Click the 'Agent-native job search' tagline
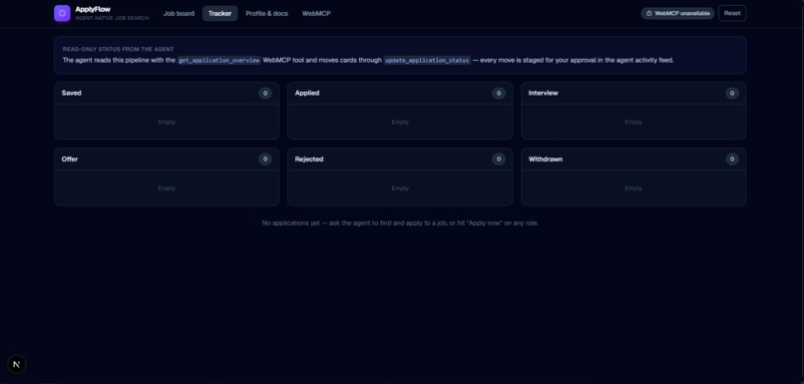The height and width of the screenshot is (384, 804). (112, 18)
